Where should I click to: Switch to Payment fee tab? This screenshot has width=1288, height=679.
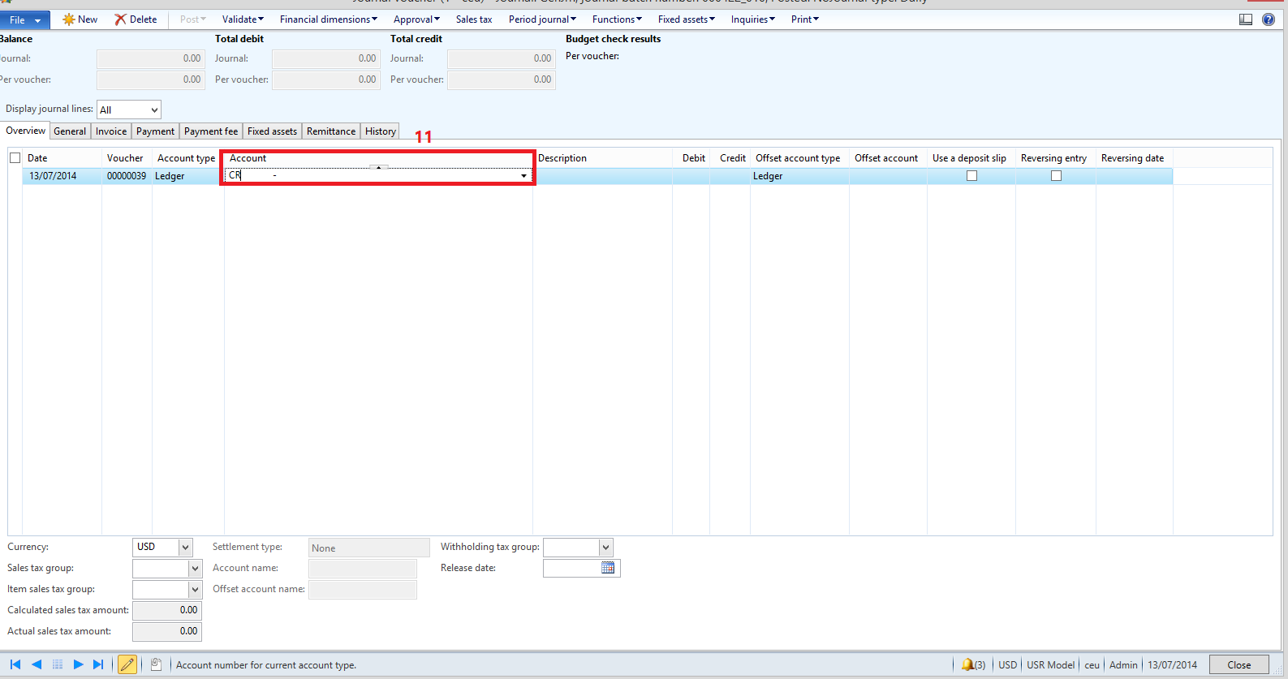(x=211, y=131)
